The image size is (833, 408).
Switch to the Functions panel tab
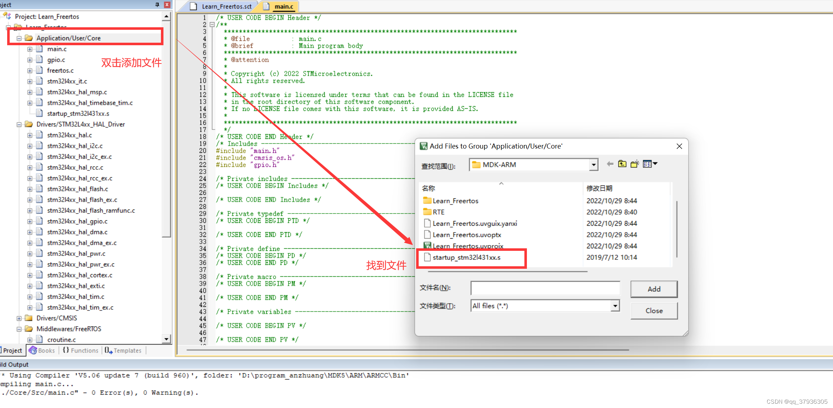(x=81, y=351)
